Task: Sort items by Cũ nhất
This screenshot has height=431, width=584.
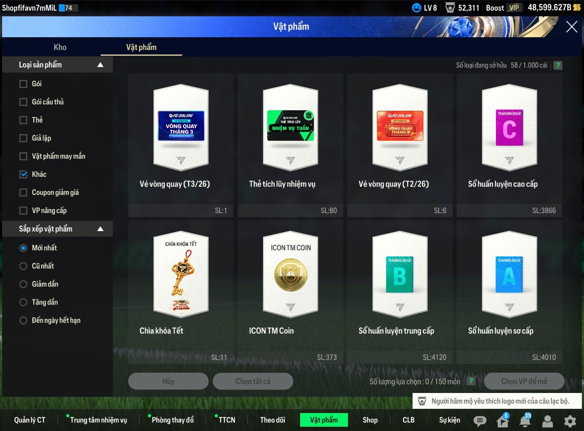Action: point(24,266)
